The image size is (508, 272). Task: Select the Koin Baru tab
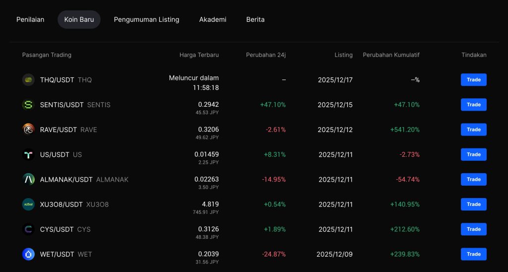coord(79,19)
